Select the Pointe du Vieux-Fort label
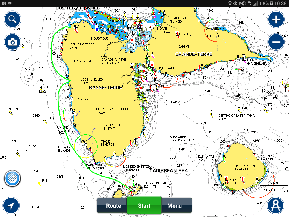Viewport: 289px width, 217px height. pos(95,166)
